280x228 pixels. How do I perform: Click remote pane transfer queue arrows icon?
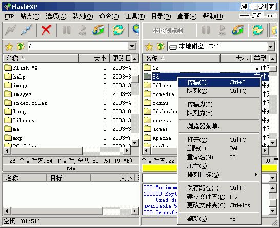click(x=98, y=30)
